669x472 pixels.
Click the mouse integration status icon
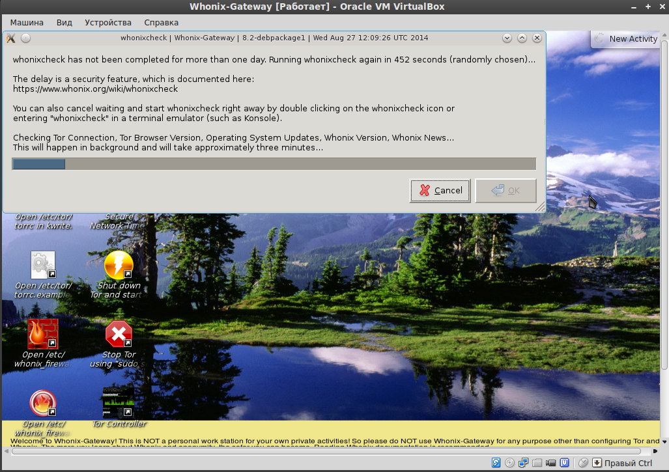coord(583,463)
